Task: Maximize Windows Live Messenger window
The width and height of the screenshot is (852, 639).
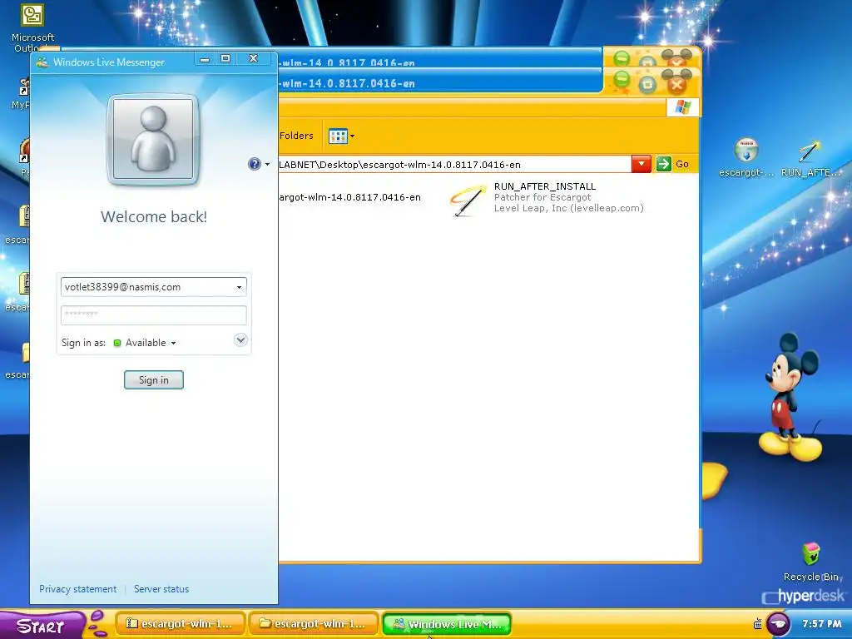Action: (x=225, y=59)
